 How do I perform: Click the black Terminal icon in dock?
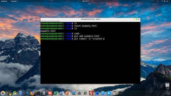[x=38, y=93]
